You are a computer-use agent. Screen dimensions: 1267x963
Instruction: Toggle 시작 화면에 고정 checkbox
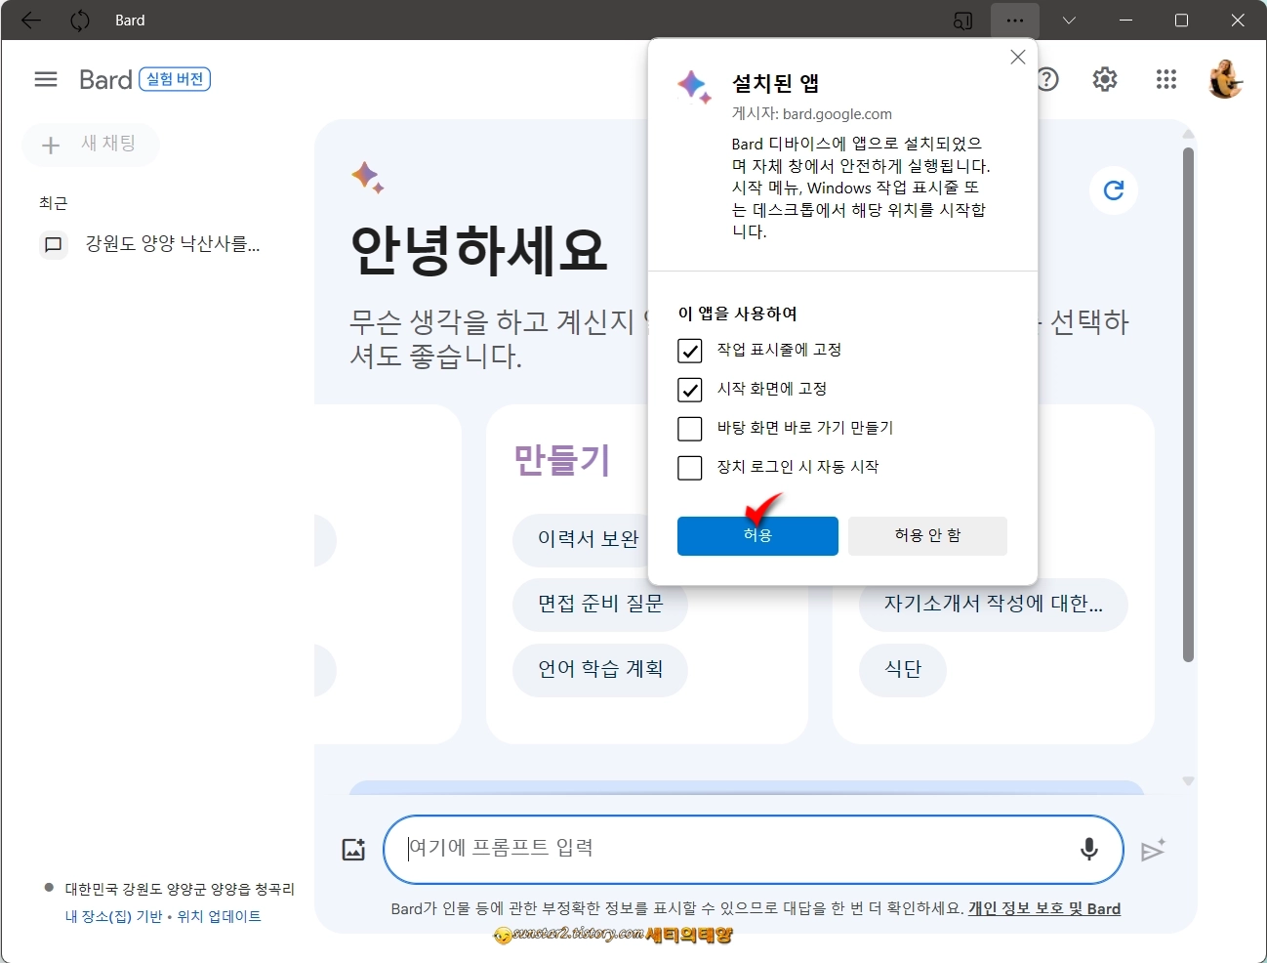pos(690,390)
